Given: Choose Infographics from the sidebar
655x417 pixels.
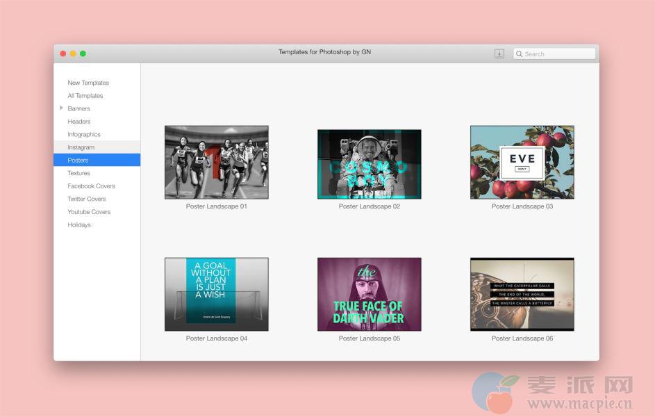Looking at the screenshot, I should click(x=83, y=134).
